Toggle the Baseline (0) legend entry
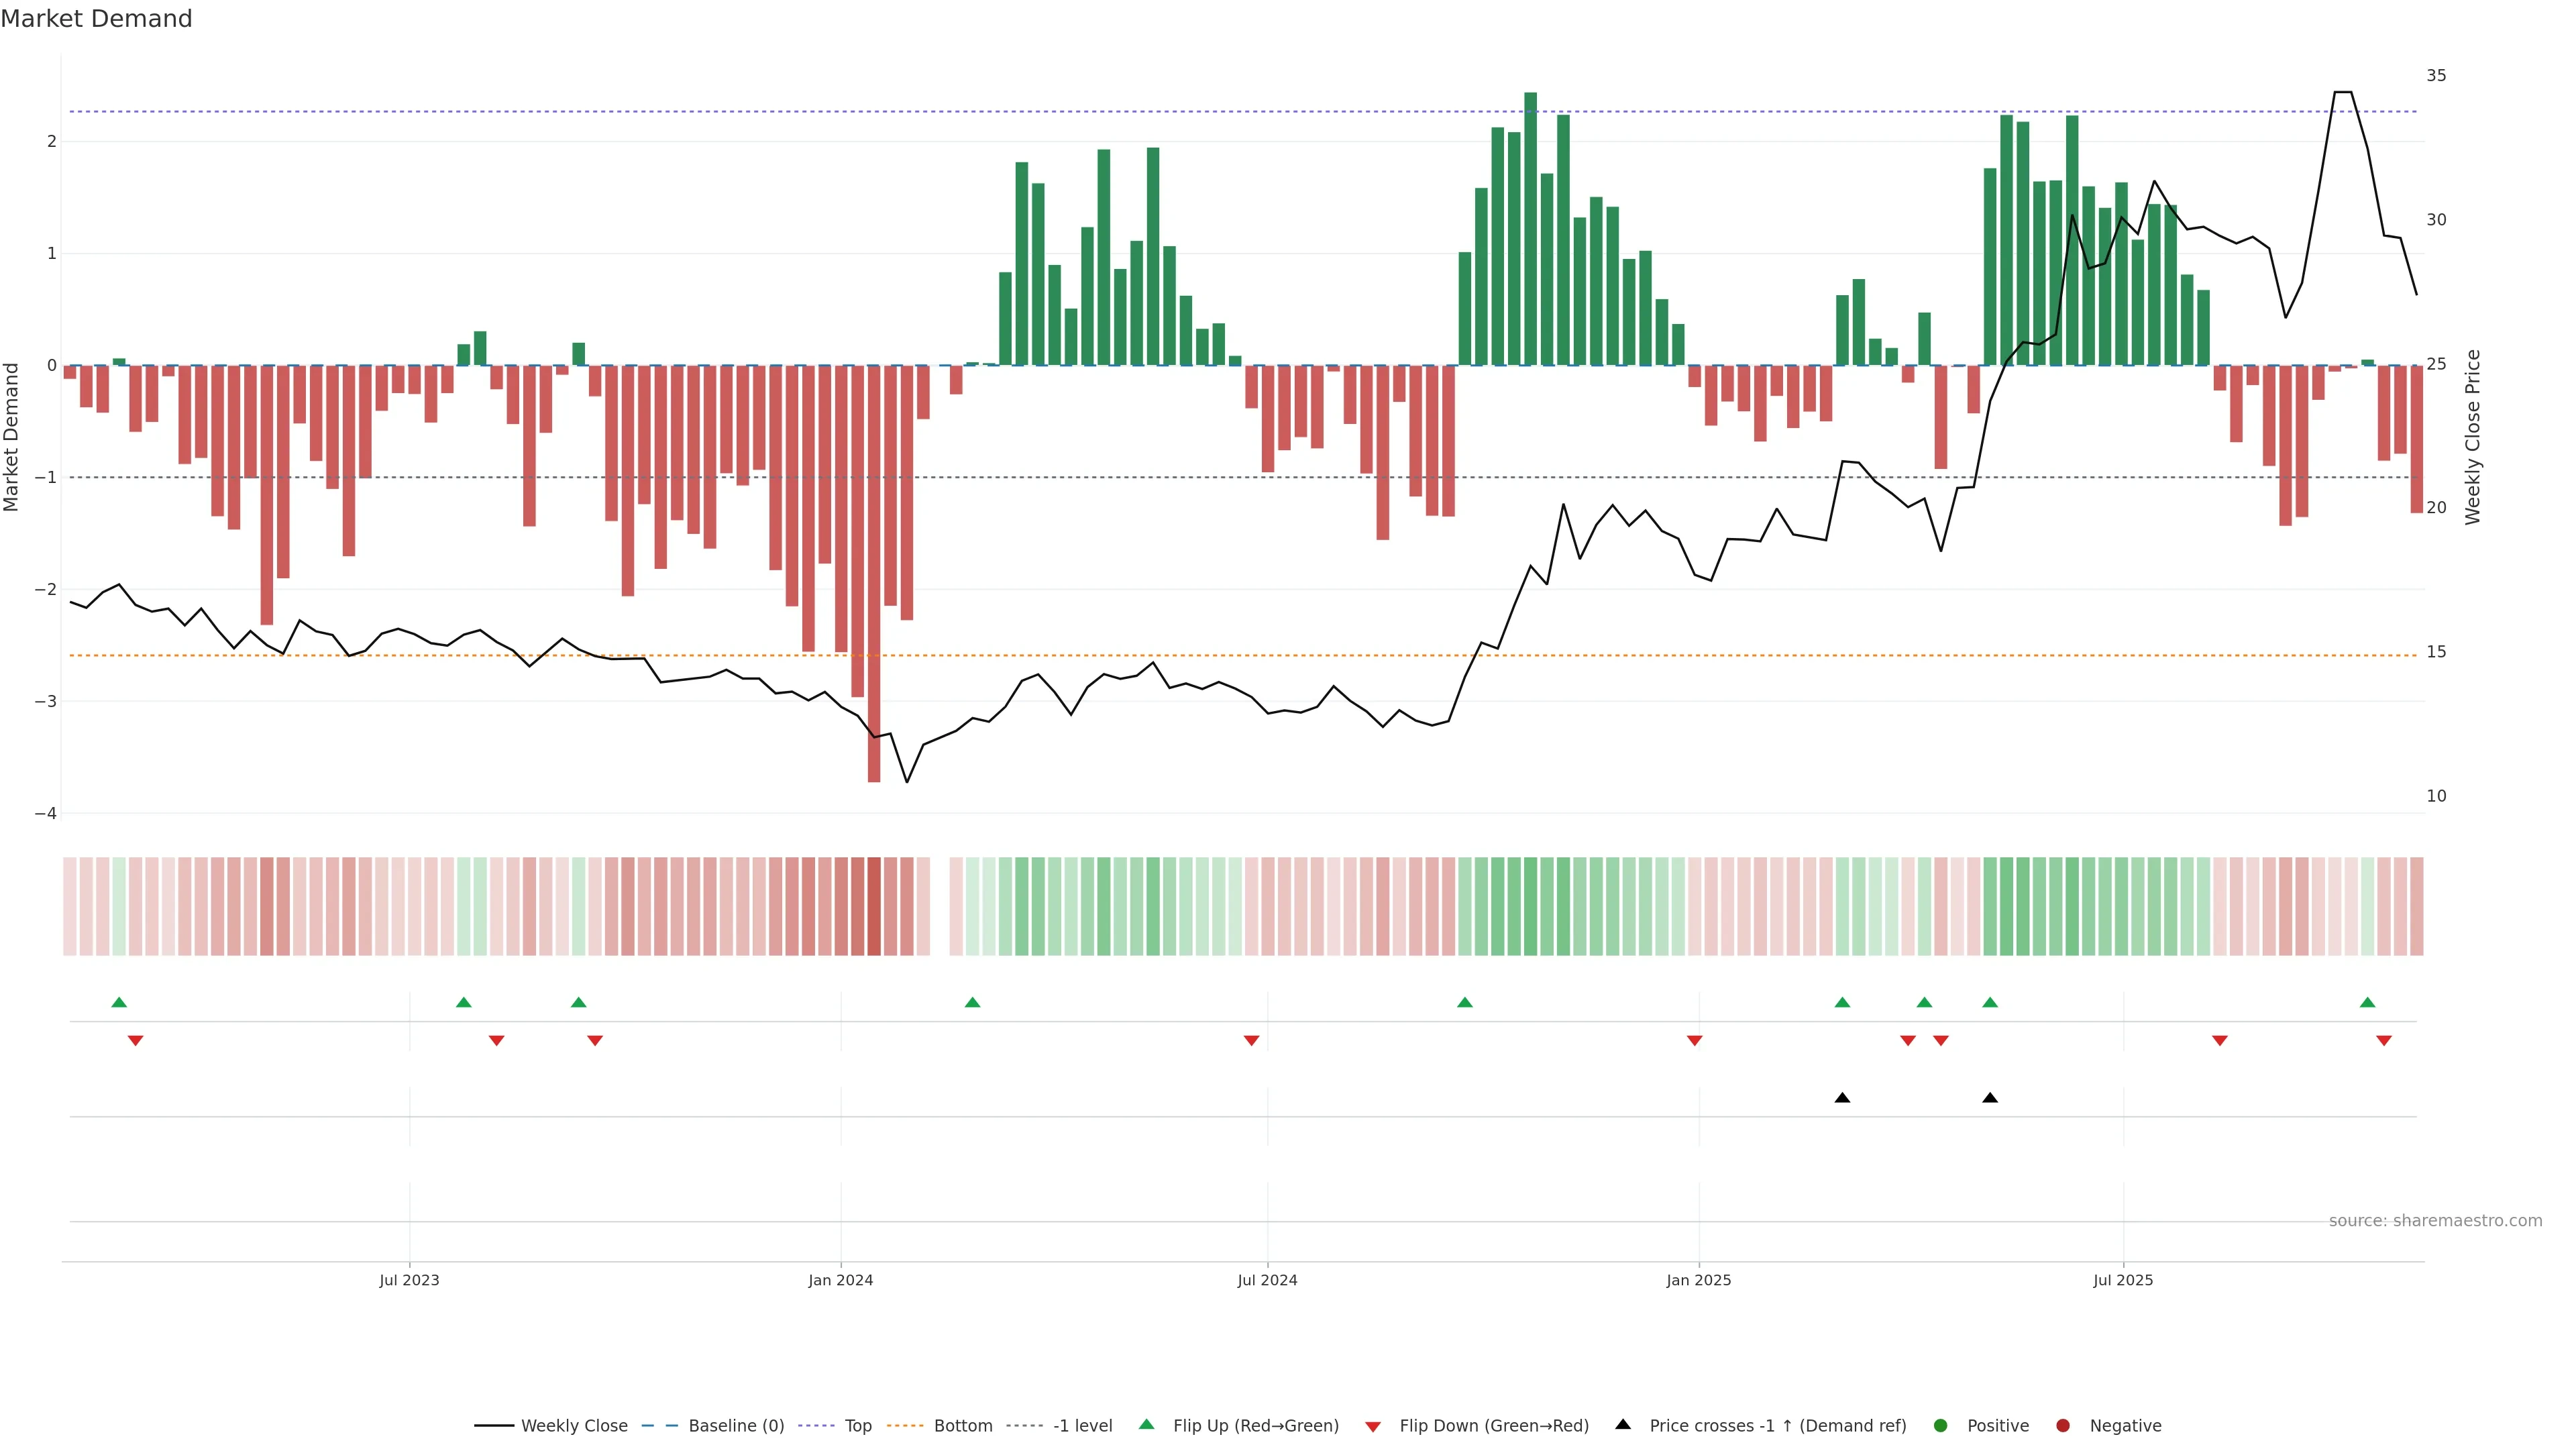Image resolution: width=2576 pixels, height=1449 pixels. click(x=736, y=1426)
